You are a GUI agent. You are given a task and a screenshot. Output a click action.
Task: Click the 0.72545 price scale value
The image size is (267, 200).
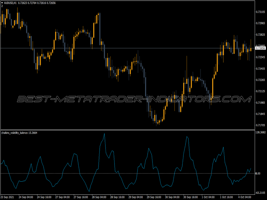click(x=260, y=57)
